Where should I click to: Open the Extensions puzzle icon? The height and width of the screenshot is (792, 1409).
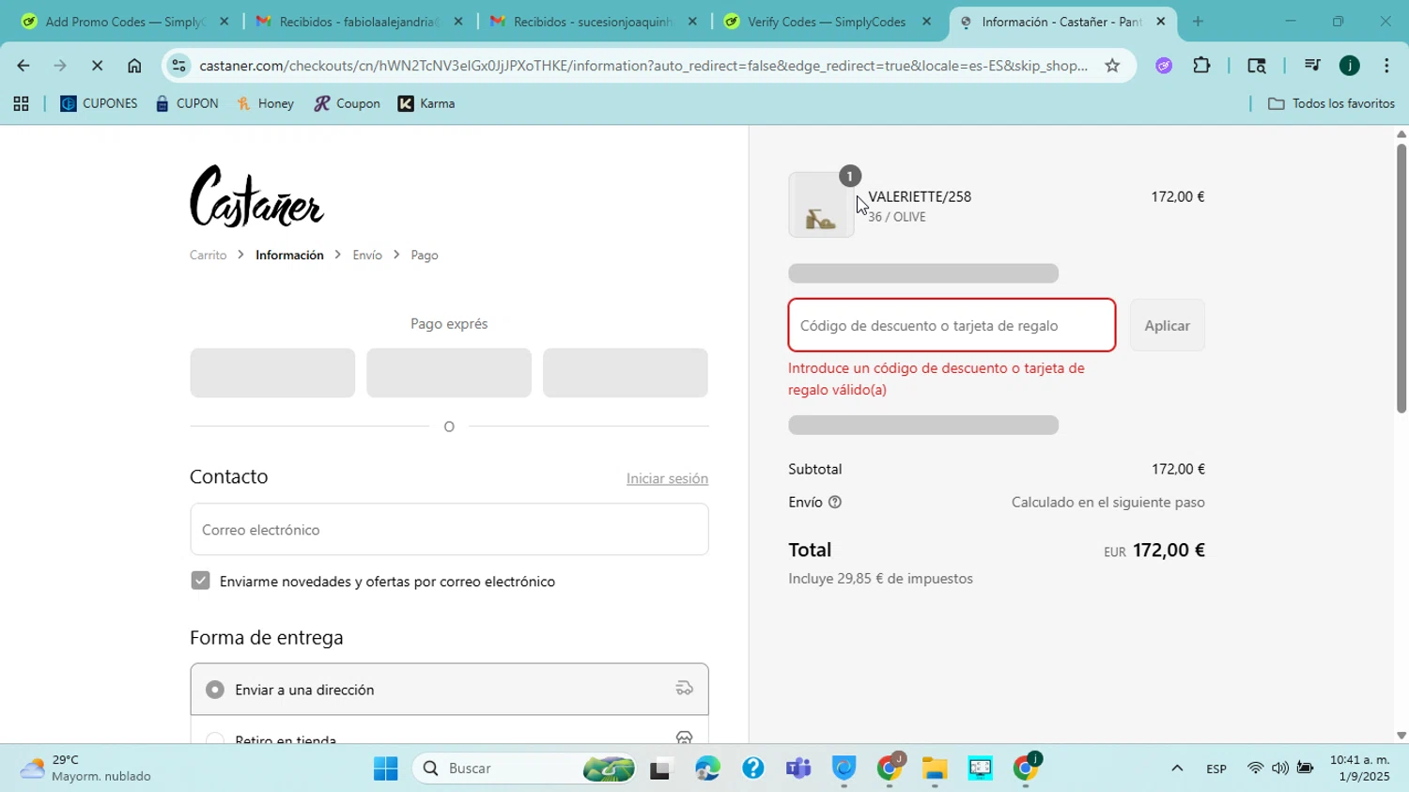(1201, 66)
